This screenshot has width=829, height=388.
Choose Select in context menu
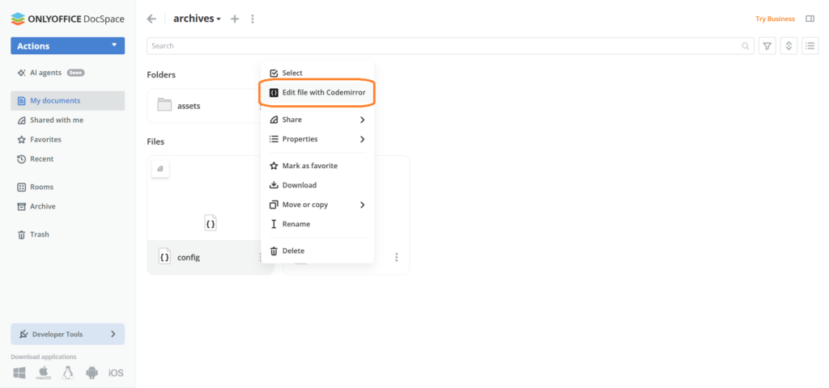pos(317,73)
